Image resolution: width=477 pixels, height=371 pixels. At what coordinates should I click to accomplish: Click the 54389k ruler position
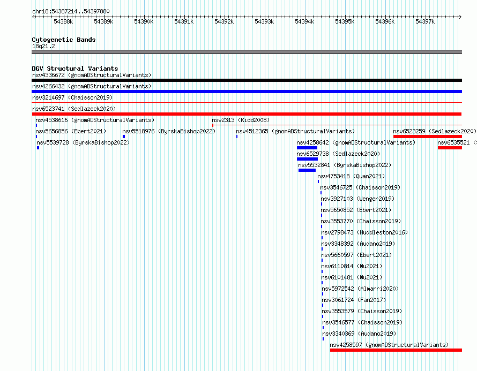(x=103, y=21)
